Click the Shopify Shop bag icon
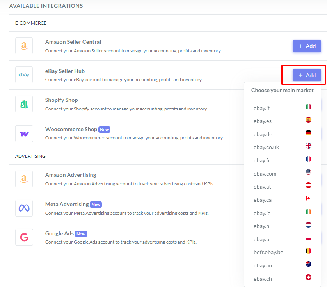 tap(24, 104)
